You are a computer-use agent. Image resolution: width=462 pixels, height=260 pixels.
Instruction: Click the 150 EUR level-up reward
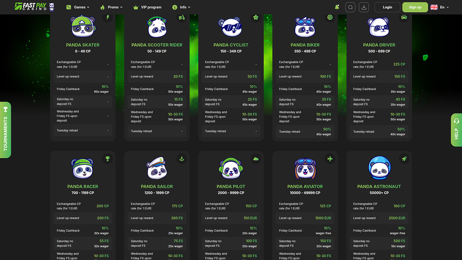point(250,218)
